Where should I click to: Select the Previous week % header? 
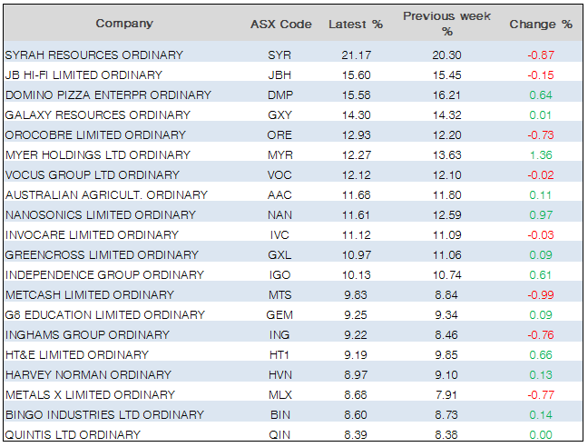446,24
